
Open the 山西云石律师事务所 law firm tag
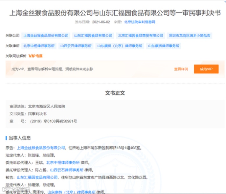point(76,46)
